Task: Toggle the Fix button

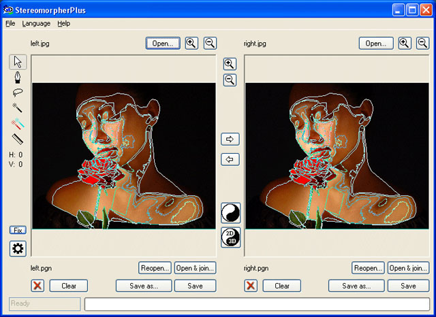Action: coord(18,230)
